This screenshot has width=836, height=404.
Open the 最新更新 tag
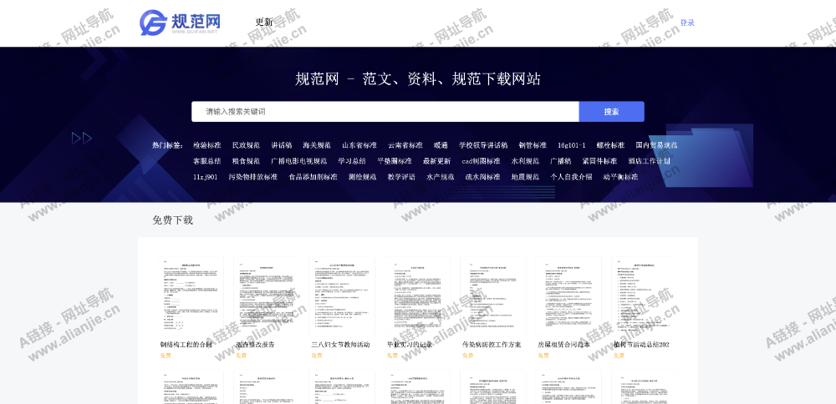pyautogui.click(x=436, y=161)
